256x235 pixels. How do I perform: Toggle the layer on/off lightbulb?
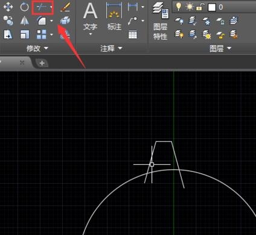click(x=178, y=7)
